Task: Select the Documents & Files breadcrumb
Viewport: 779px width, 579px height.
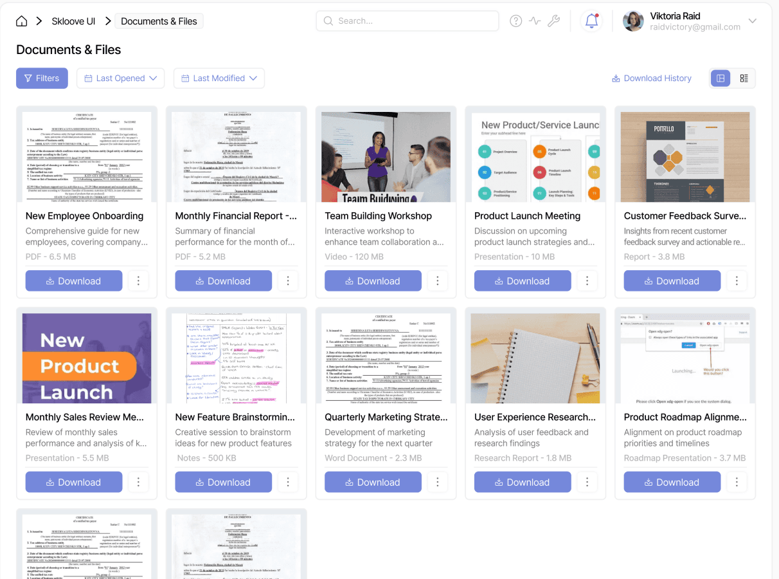Action: point(159,21)
